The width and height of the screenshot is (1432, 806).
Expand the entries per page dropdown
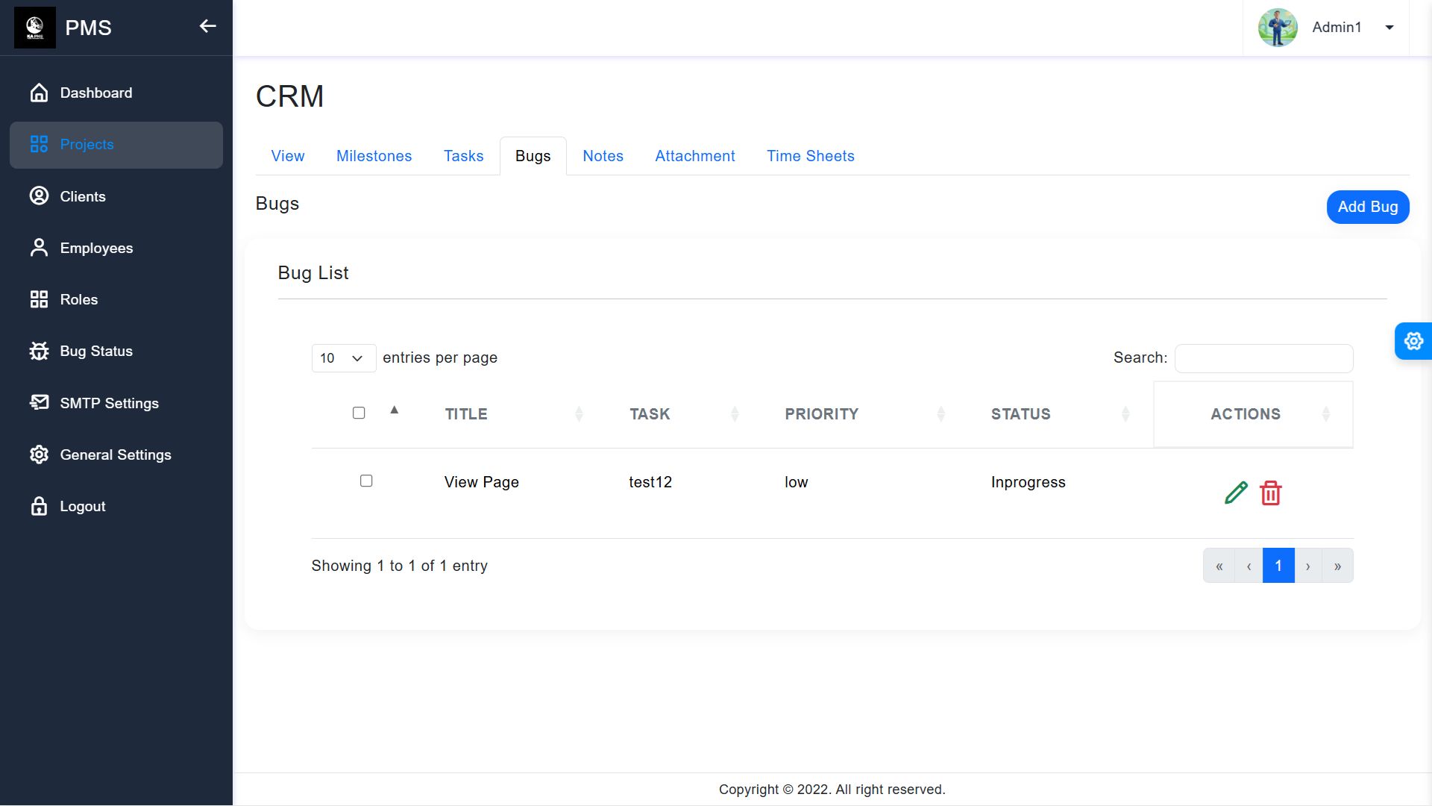tap(343, 358)
